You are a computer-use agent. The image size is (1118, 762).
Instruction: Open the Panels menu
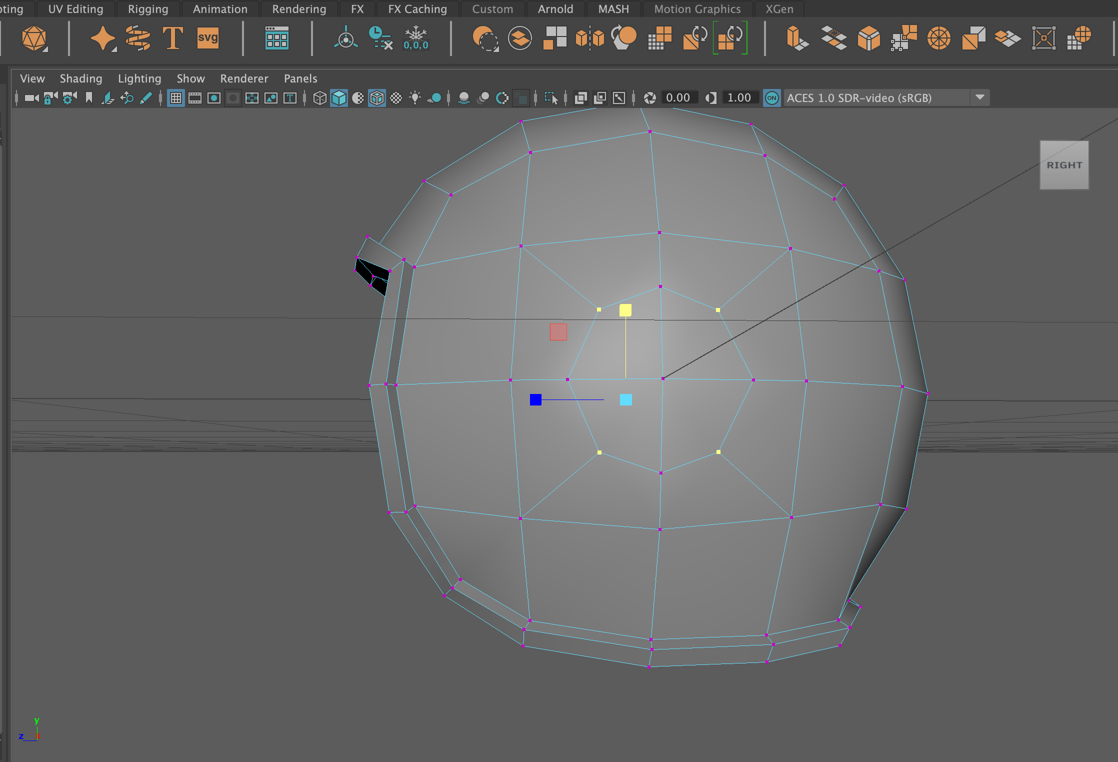300,78
